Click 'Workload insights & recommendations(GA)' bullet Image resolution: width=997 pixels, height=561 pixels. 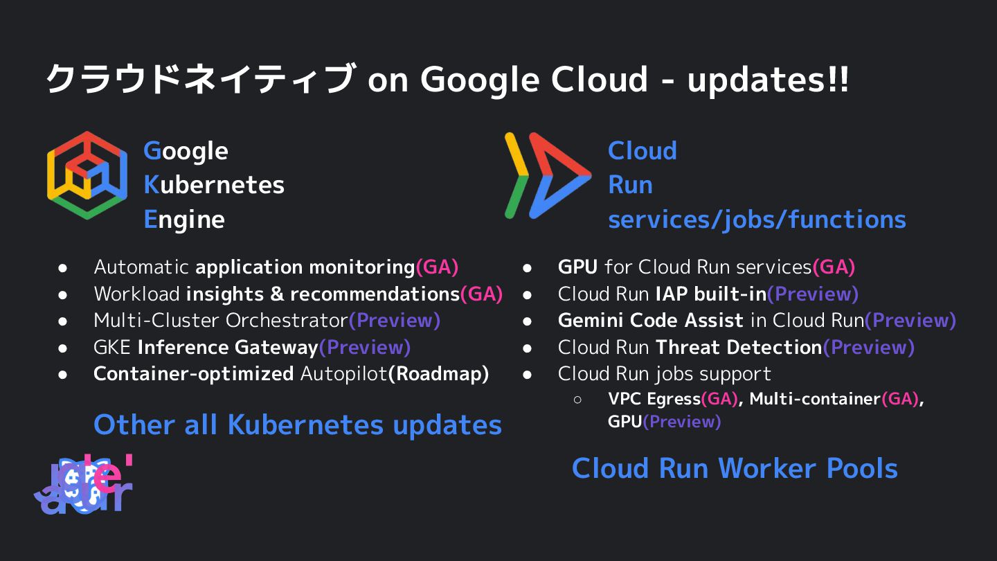point(298,294)
